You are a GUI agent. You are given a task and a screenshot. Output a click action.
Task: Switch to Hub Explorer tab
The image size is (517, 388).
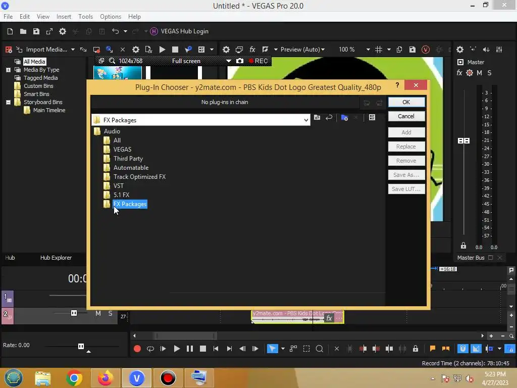coord(56,258)
